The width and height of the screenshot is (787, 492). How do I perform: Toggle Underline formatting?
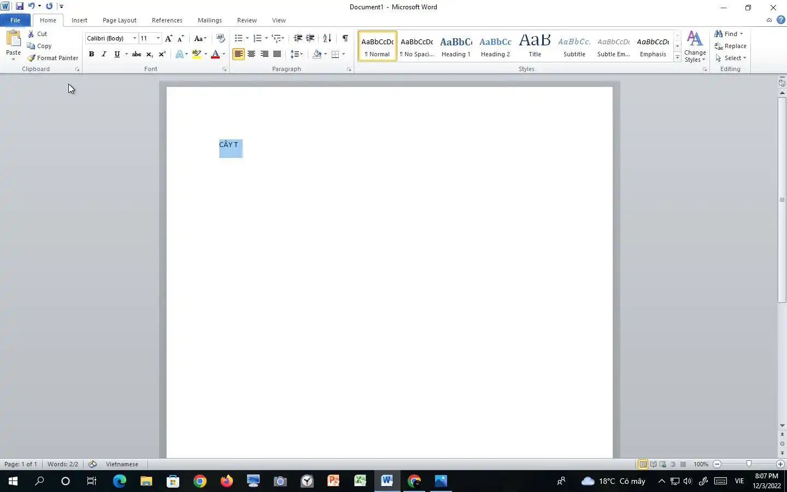pyautogui.click(x=117, y=54)
